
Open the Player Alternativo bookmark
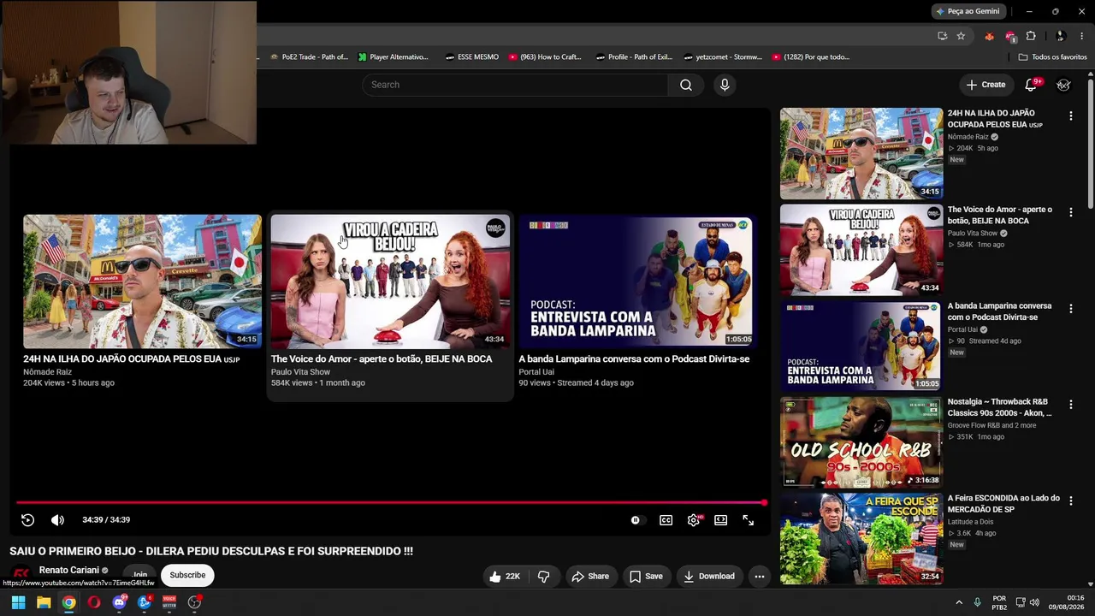pos(394,57)
